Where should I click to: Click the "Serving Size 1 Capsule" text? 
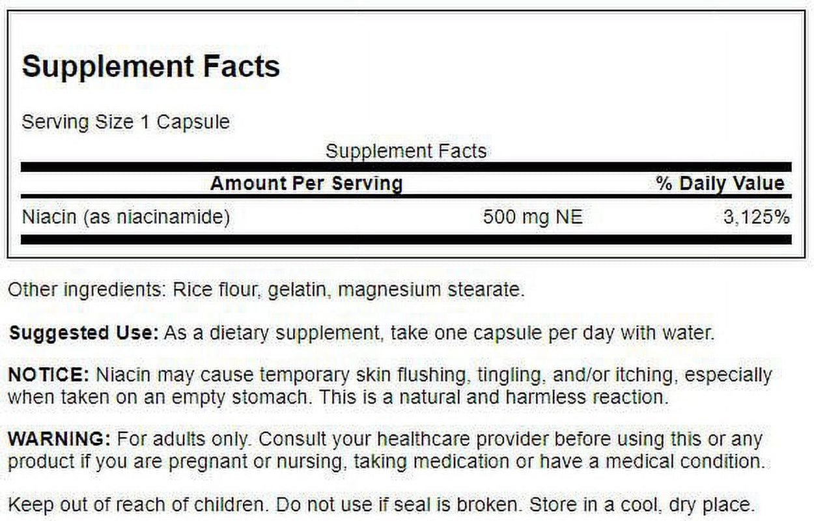click(126, 122)
